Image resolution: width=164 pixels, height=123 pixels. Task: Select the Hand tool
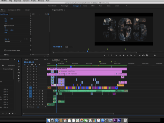coord(19,78)
